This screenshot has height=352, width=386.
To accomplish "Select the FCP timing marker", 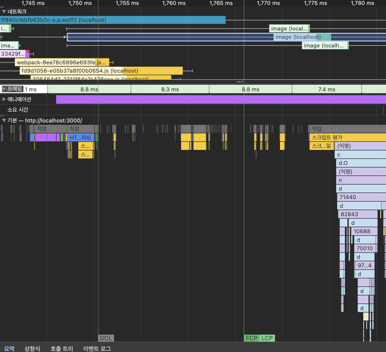I will coord(251,338).
